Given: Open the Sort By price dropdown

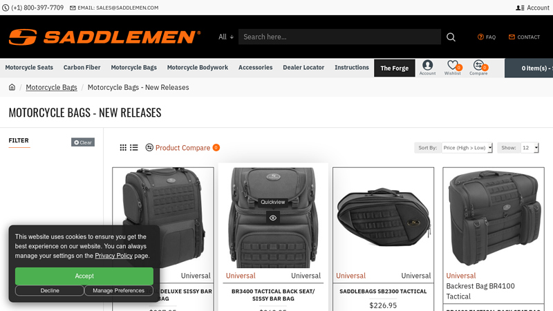Looking at the screenshot, I should click(467, 148).
